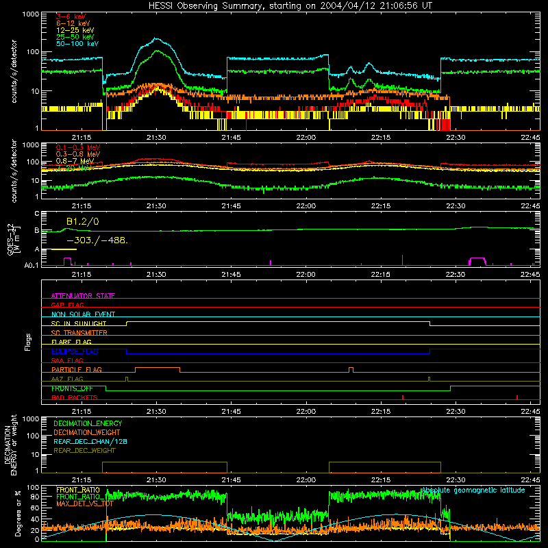The width and height of the screenshot is (548, 548).
Task: Select the ECLIPSE_FLAG label
Action: point(75,351)
